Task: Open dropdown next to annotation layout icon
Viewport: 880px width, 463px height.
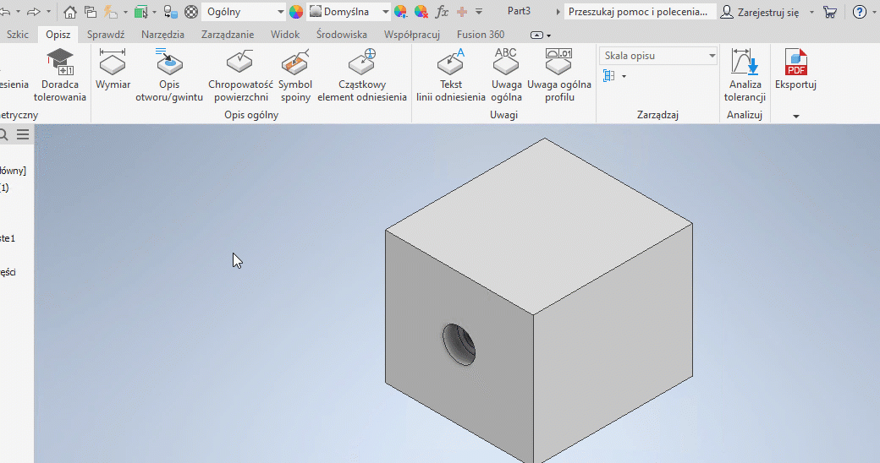Action: (x=624, y=76)
